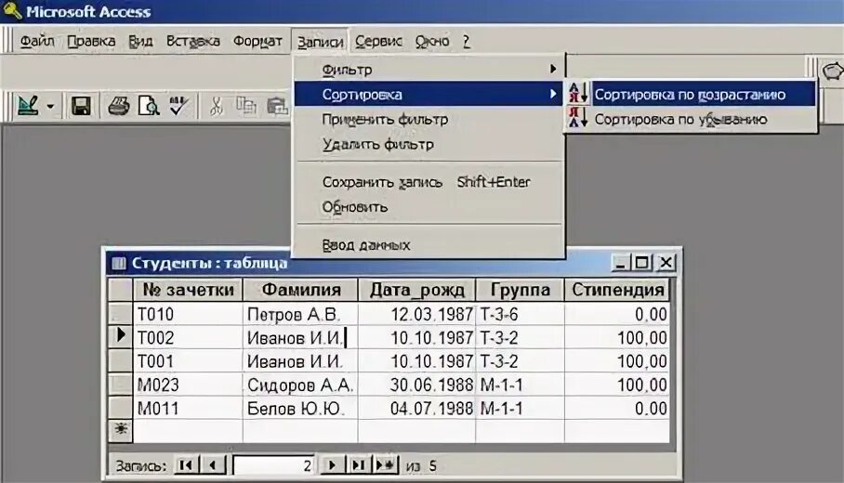
Task: Go to previous record button
Action: (213, 465)
